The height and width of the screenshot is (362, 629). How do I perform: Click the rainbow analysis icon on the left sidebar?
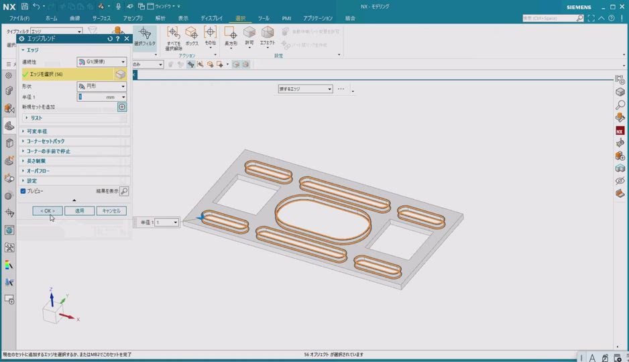9,265
